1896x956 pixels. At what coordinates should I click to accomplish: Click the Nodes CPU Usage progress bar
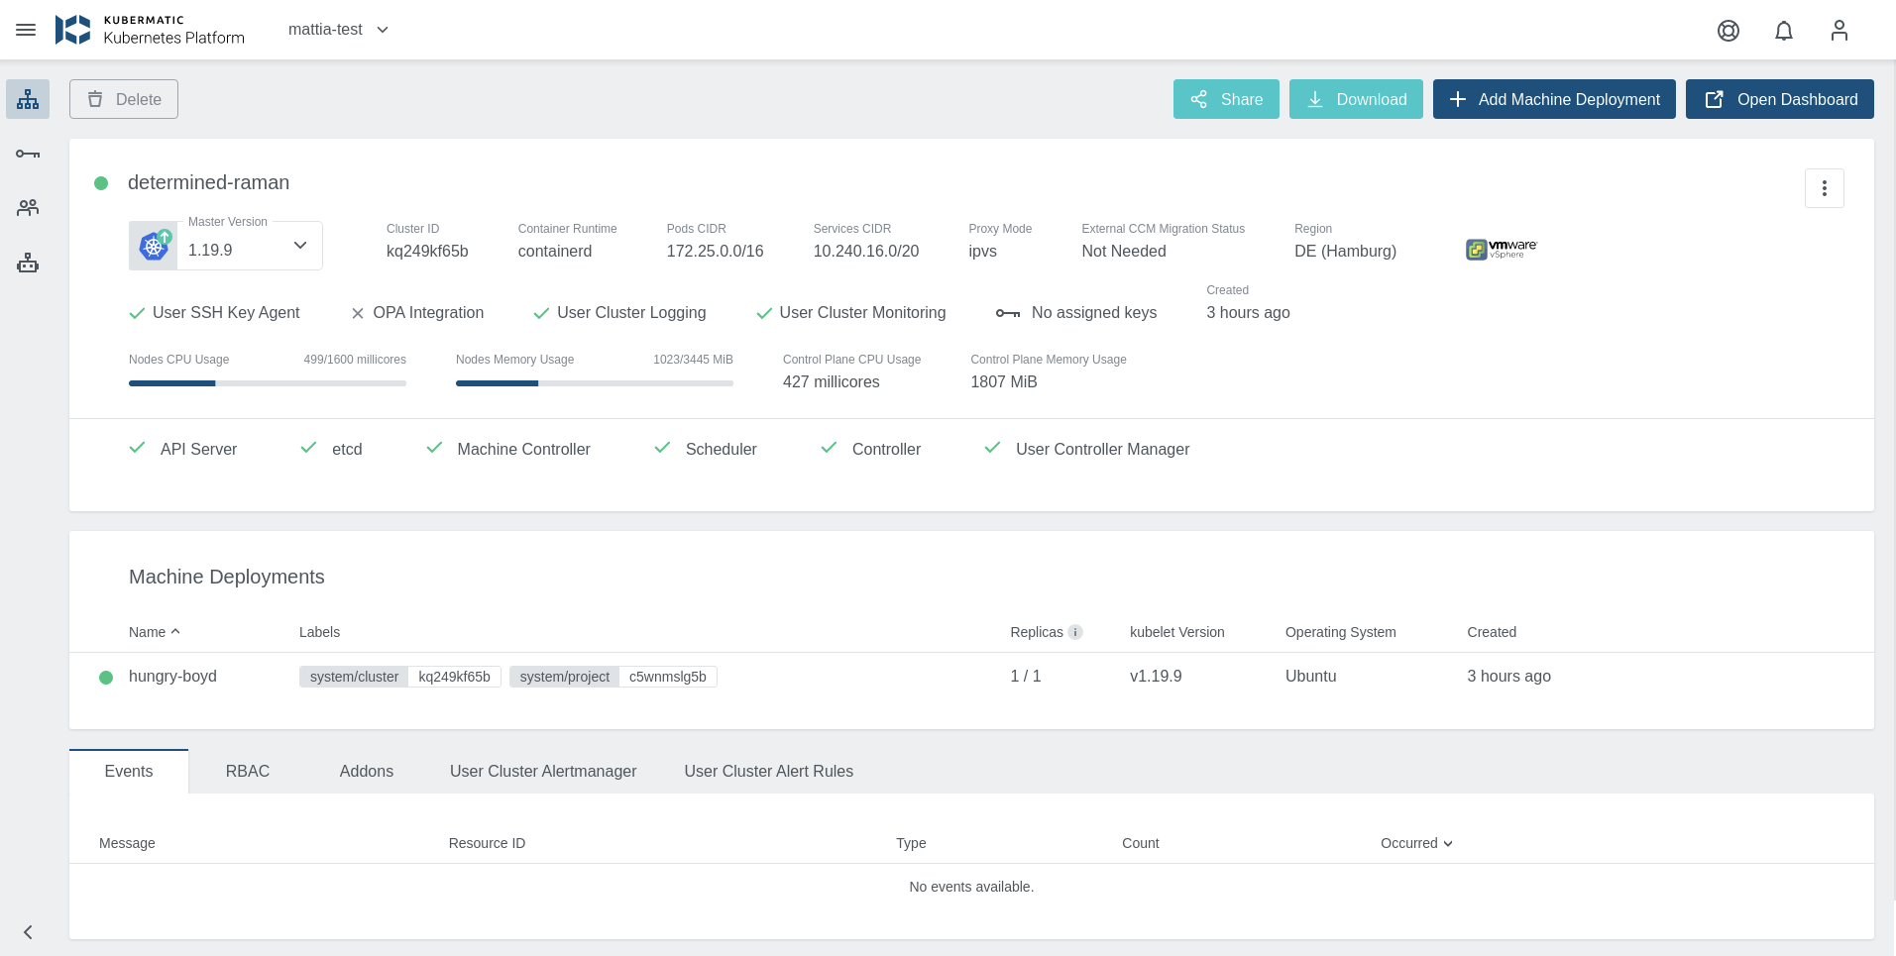click(x=267, y=383)
